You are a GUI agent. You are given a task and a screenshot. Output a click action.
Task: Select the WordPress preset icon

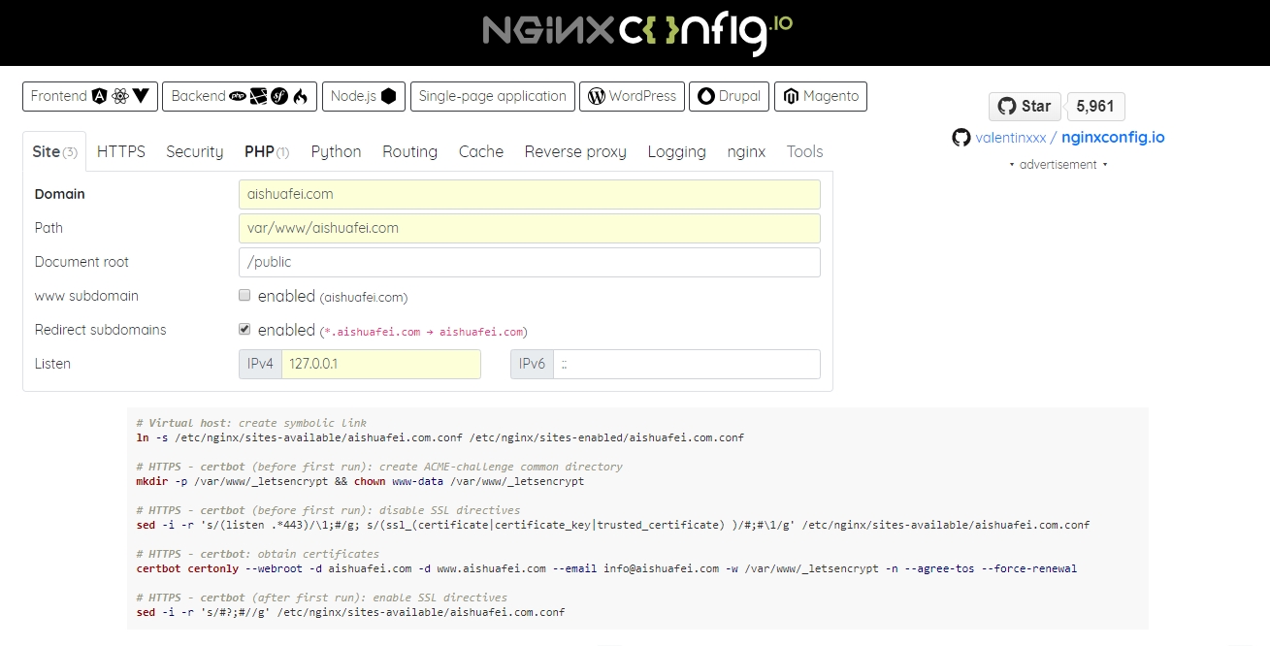[x=594, y=96]
